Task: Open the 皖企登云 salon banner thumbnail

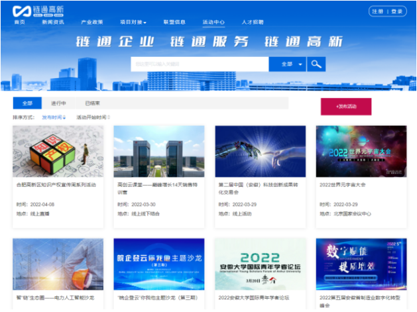Action: pyautogui.click(x=159, y=264)
